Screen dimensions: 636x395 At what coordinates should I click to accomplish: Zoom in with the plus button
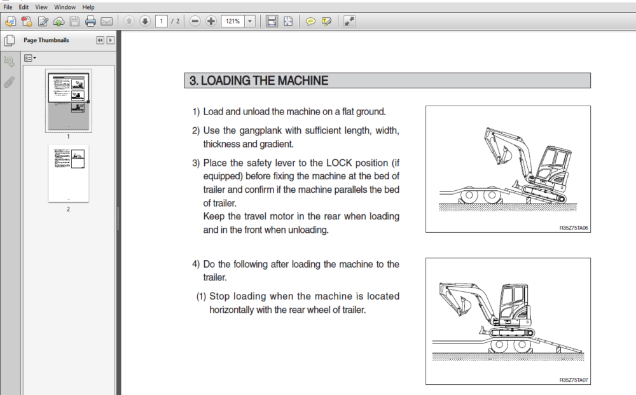(211, 21)
